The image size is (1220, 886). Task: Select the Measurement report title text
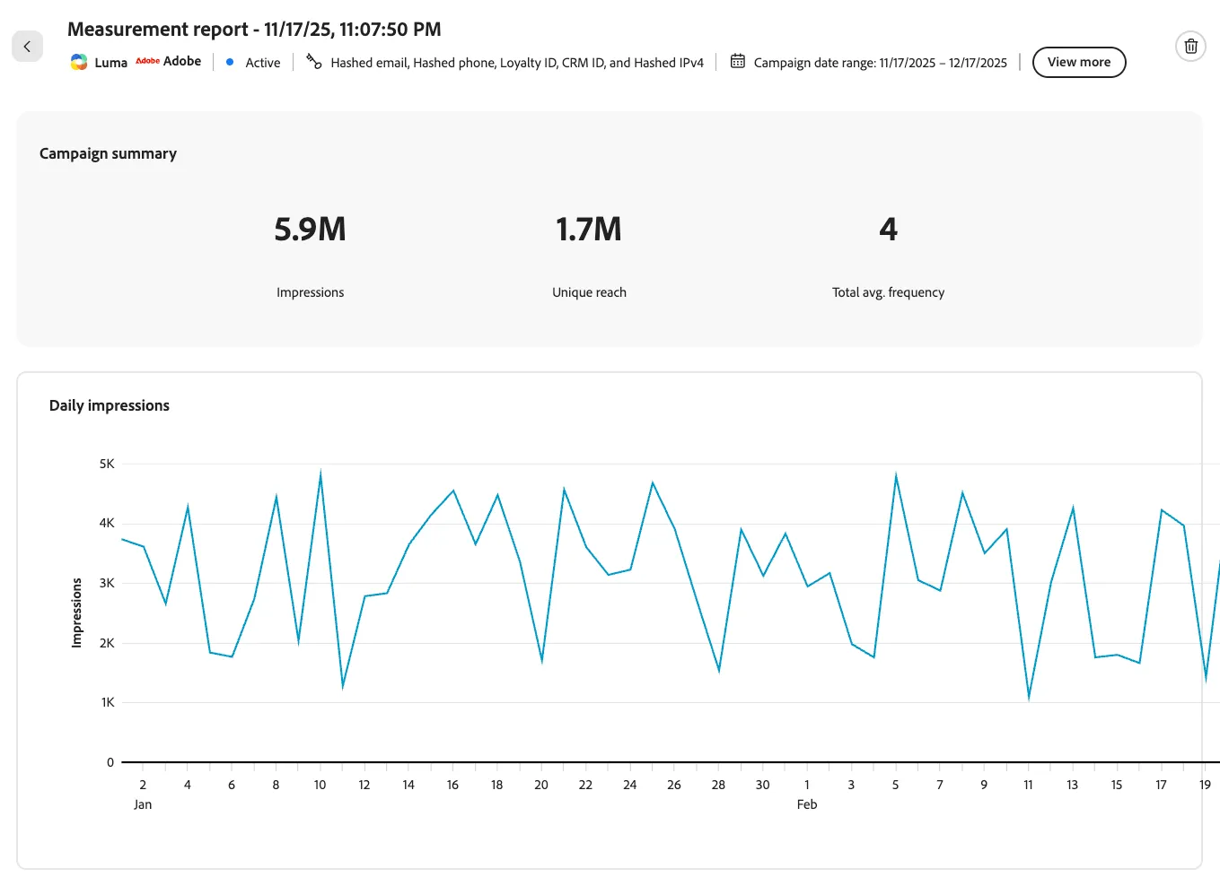point(254,29)
